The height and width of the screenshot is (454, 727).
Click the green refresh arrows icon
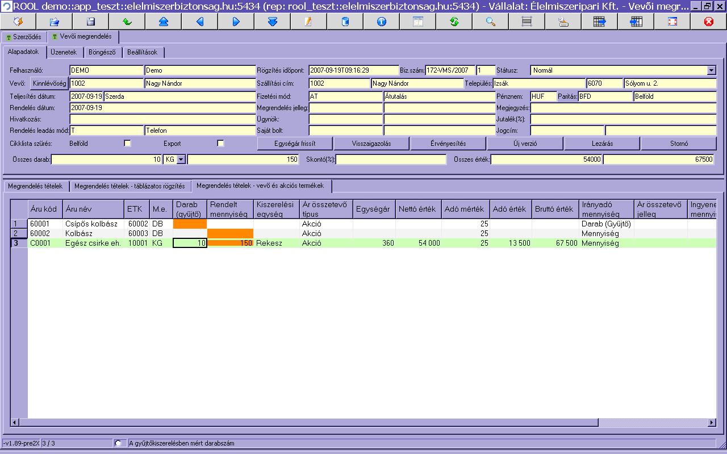[454, 22]
